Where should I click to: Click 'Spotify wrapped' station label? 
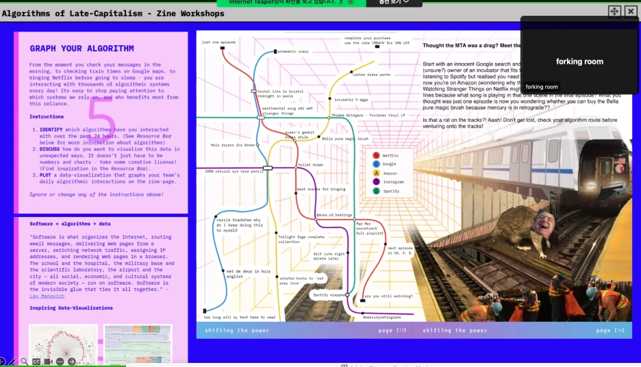coord(329,294)
